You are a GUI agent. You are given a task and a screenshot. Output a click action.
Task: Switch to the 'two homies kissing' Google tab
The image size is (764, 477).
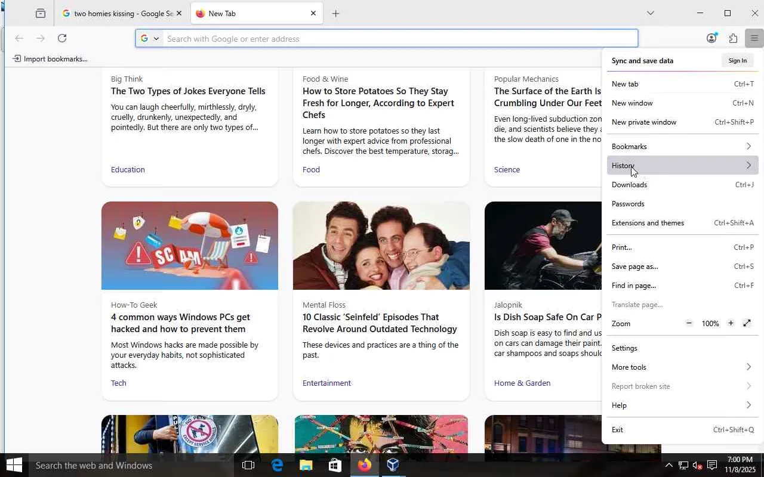pos(119,13)
